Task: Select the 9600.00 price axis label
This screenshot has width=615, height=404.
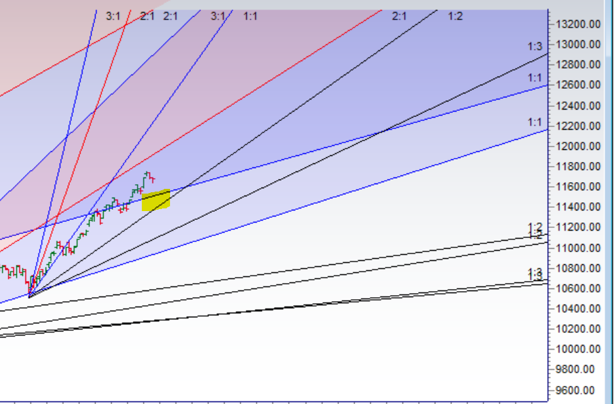Action: 579,391
